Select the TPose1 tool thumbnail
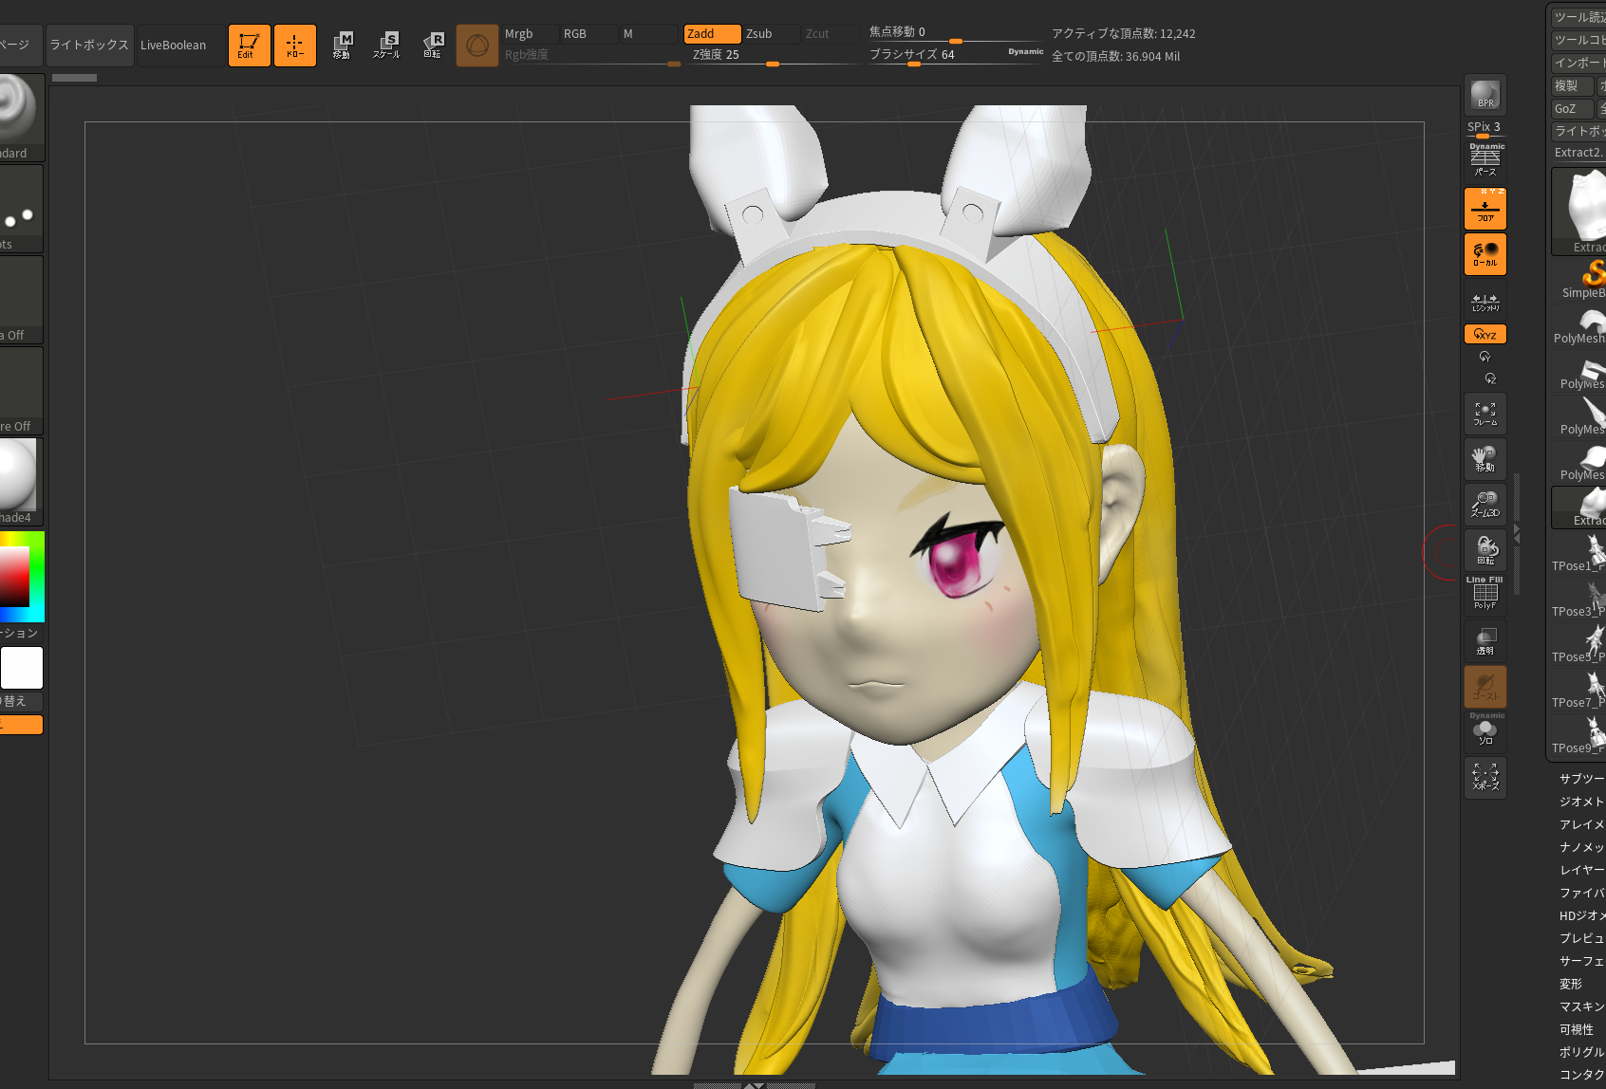The image size is (1606, 1089). click(1579, 553)
